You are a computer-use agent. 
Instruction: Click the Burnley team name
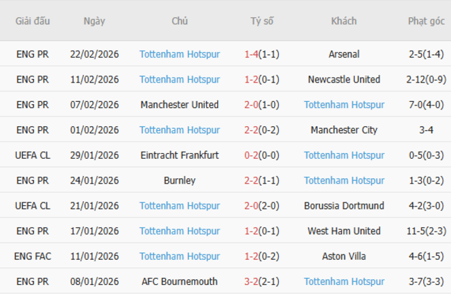[180, 181]
